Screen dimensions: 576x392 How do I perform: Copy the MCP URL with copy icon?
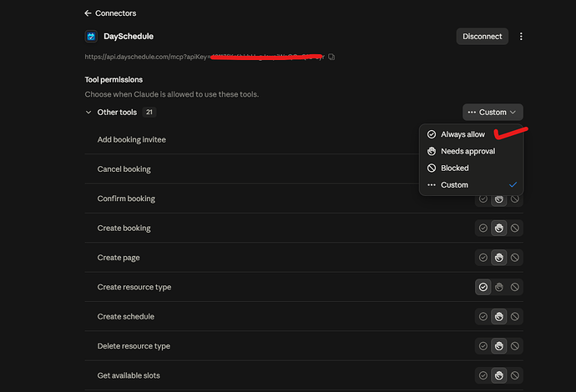pyautogui.click(x=331, y=57)
